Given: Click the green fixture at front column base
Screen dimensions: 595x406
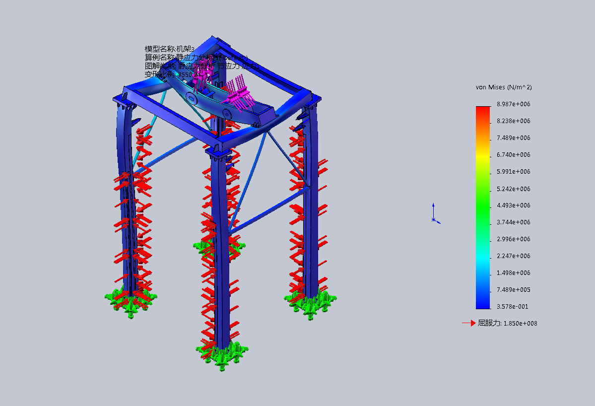Looking at the screenshot, I should pyautogui.click(x=222, y=355).
